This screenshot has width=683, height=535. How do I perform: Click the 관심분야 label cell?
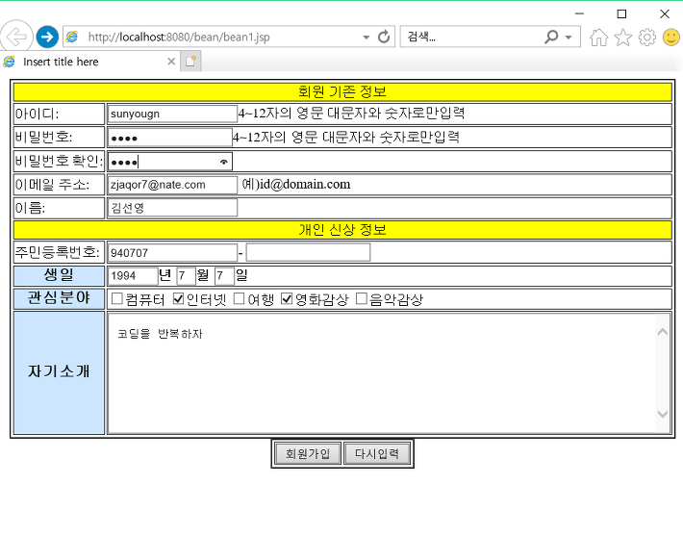[59, 298]
